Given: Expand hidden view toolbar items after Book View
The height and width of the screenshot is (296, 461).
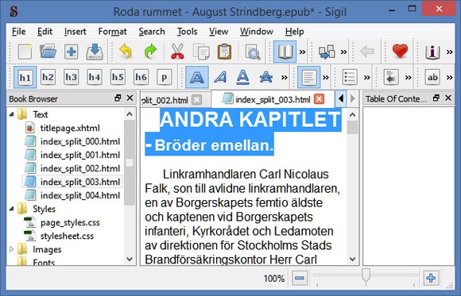Looking at the screenshot, I should coord(302,52).
